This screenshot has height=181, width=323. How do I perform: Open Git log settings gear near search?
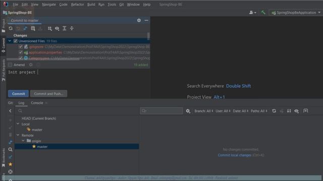(x=188, y=111)
